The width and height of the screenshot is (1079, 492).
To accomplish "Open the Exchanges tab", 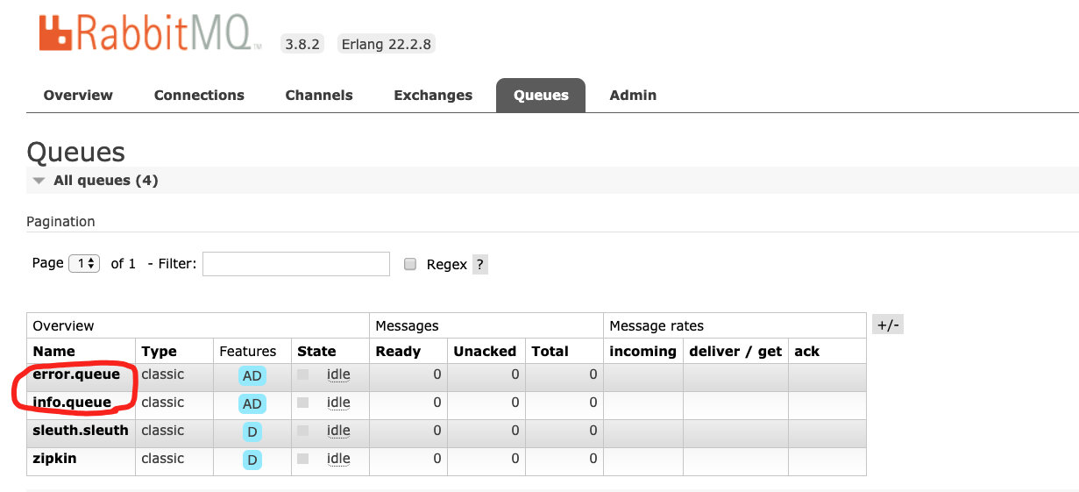I will 433,95.
